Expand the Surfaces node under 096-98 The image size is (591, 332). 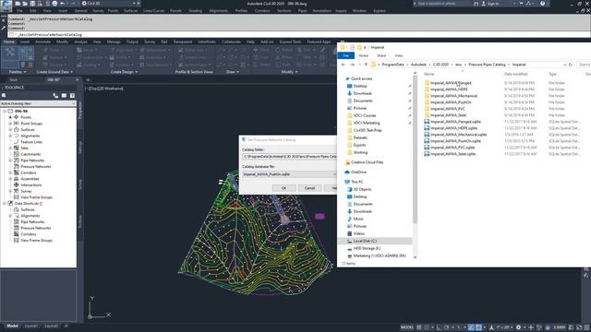click(x=10, y=129)
